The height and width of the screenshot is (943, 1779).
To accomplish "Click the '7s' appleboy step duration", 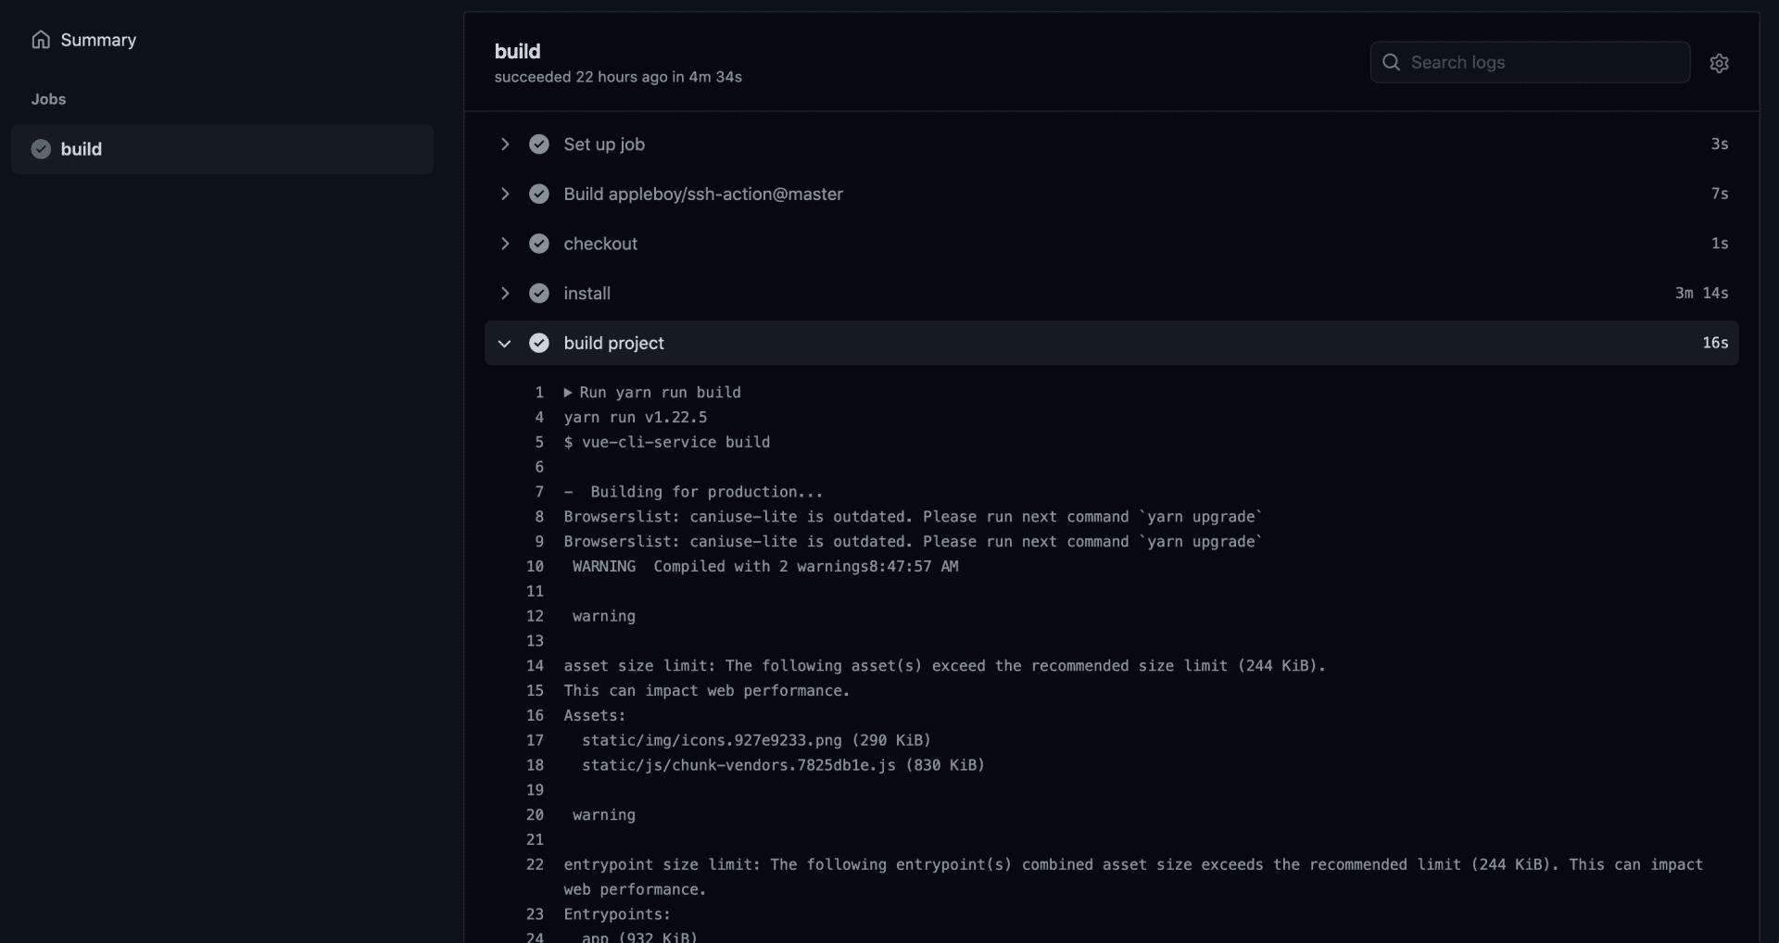I will [x=1720, y=195].
